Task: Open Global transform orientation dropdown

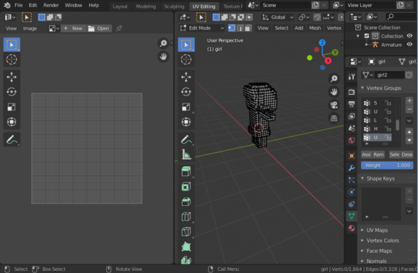Action: pyautogui.click(x=277, y=17)
